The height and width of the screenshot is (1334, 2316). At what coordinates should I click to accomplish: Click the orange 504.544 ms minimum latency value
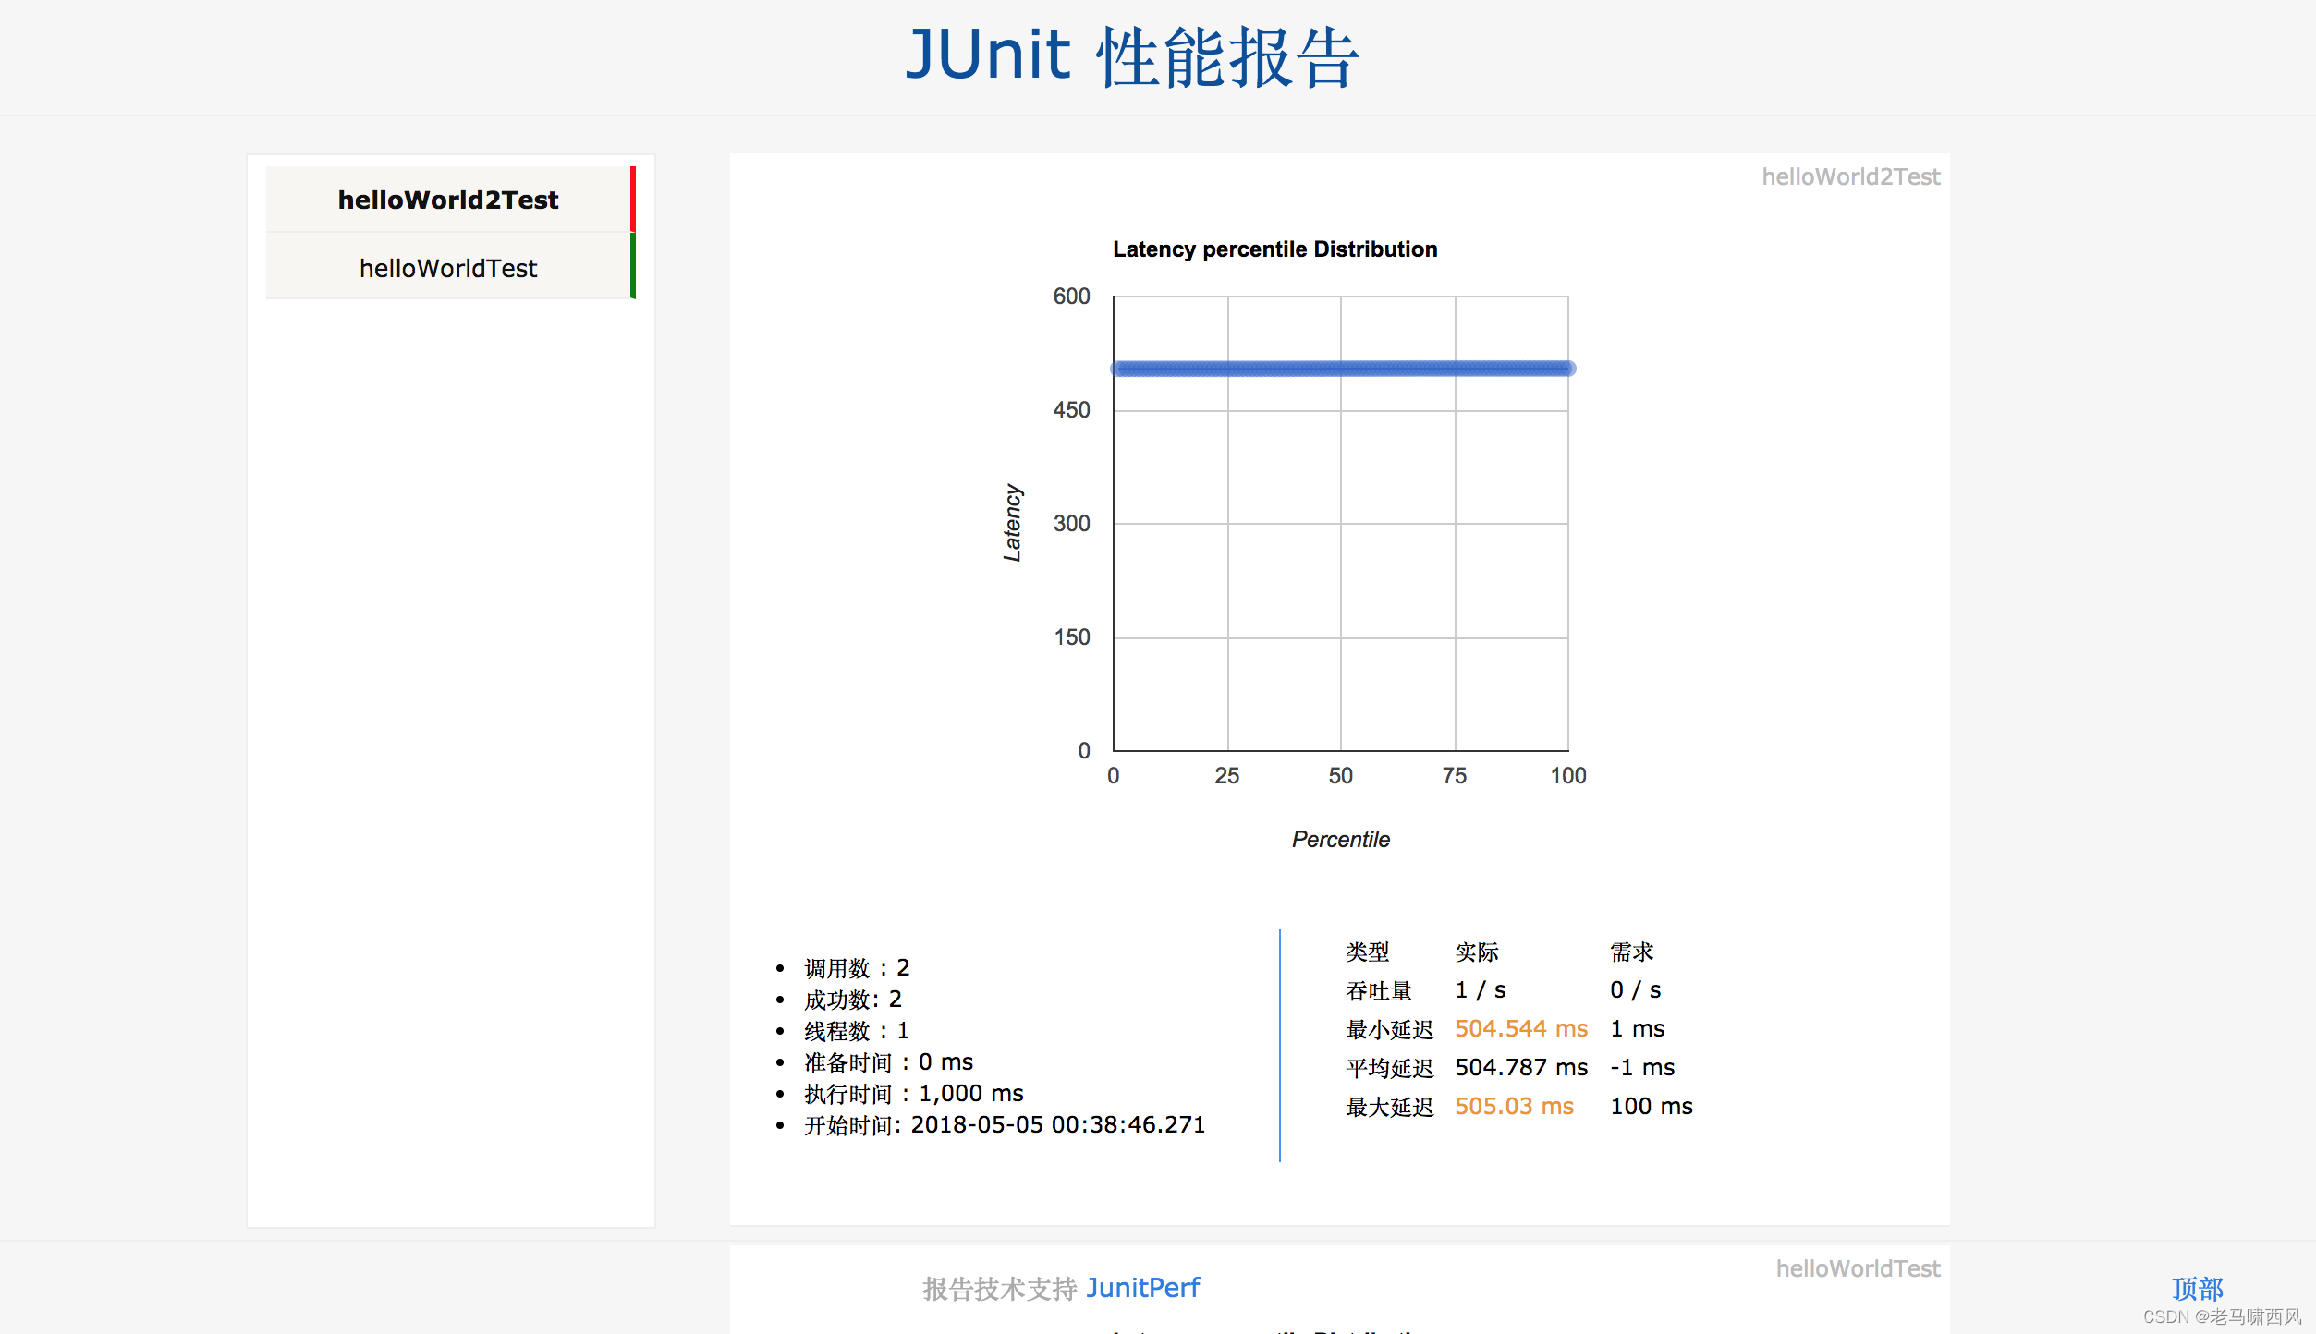[x=1520, y=1028]
